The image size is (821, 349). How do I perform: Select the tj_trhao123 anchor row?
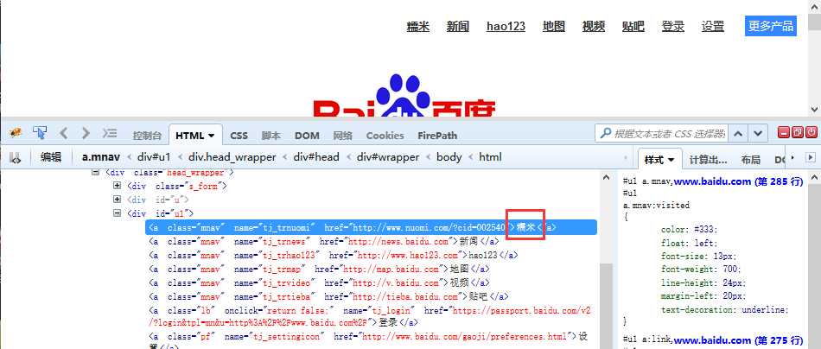tap(334, 256)
